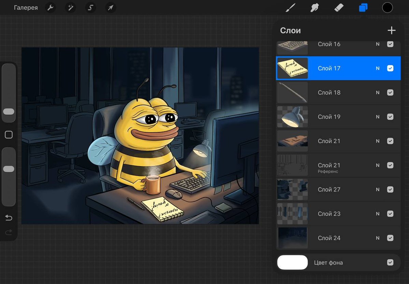
Task: Toggle Цвет фона background visibility
Action: point(390,263)
